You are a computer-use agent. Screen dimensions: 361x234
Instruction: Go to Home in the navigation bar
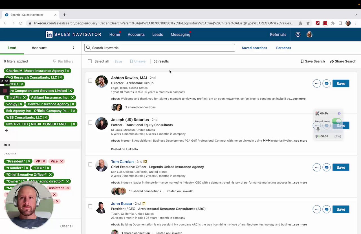(115, 34)
